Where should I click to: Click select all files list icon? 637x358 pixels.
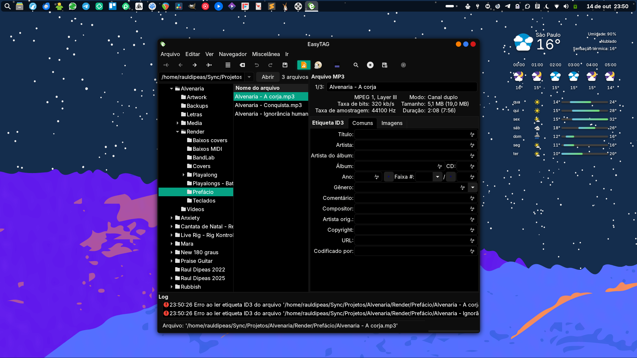click(x=228, y=65)
